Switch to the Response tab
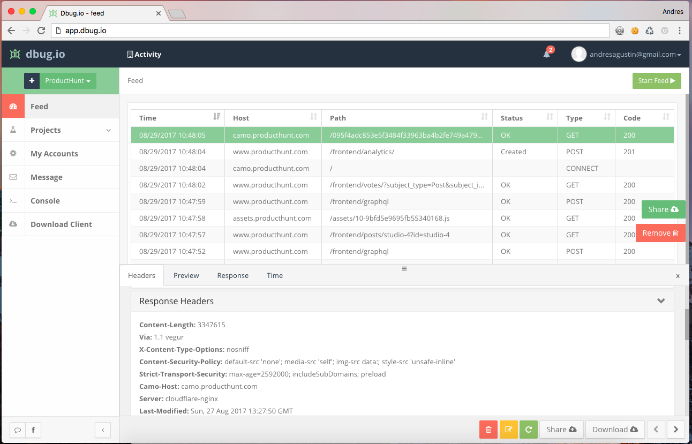The width and height of the screenshot is (692, 444). (x=233, y=275)
